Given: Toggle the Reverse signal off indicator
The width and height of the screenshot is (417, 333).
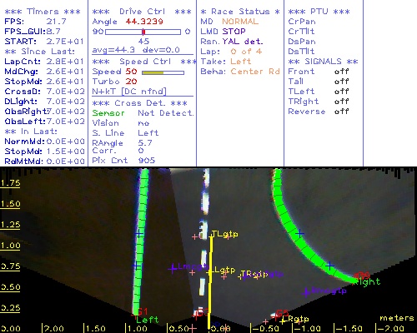Looking at the screenshot, I should (x=342, y=112).
